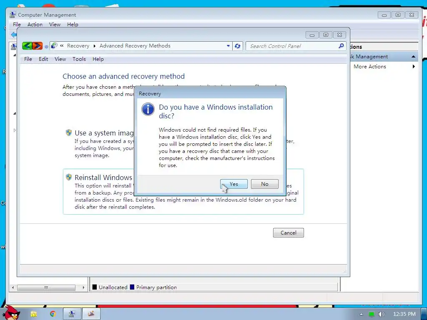Select the Reinstall Windows option

tap(183, 192)
